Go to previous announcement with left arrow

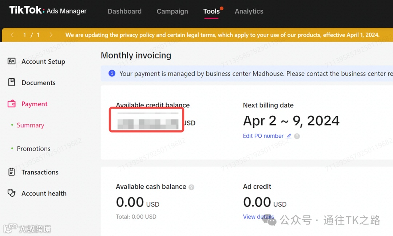tap(12, 35)
